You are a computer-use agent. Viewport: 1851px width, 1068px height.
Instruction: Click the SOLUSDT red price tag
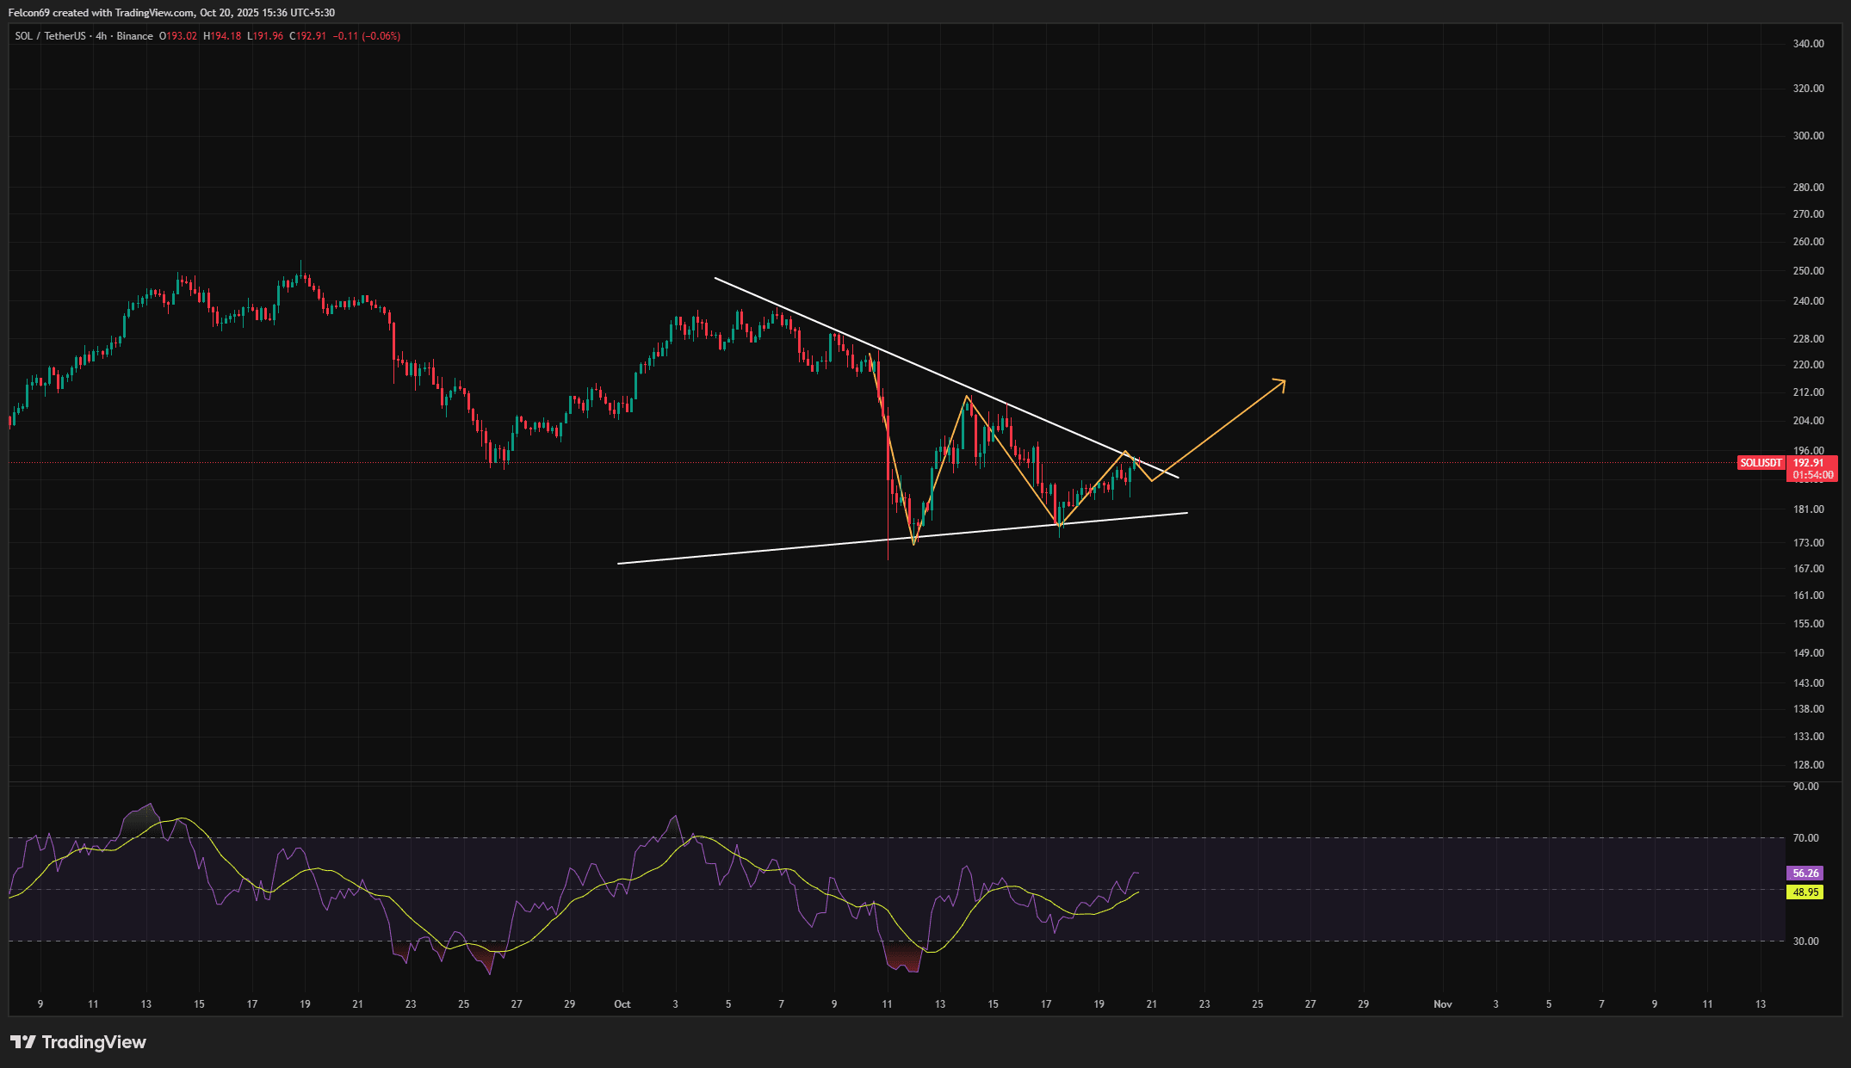(x=1760, y=463)
